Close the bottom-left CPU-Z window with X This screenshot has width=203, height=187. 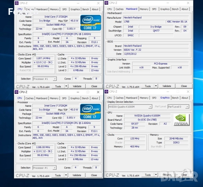(x=98, y=92)
